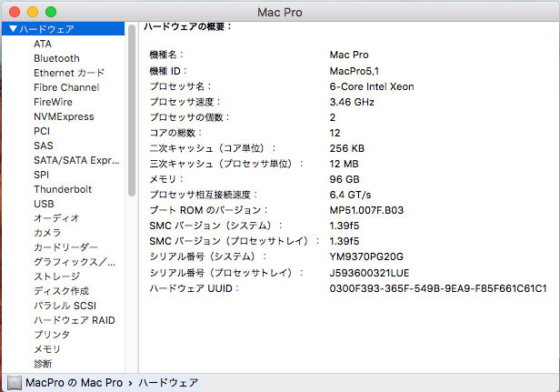This screenshot has width=560, height=392.
Task: Click the processor name 6-Core Intel Xeon
Action: (372, 86)
